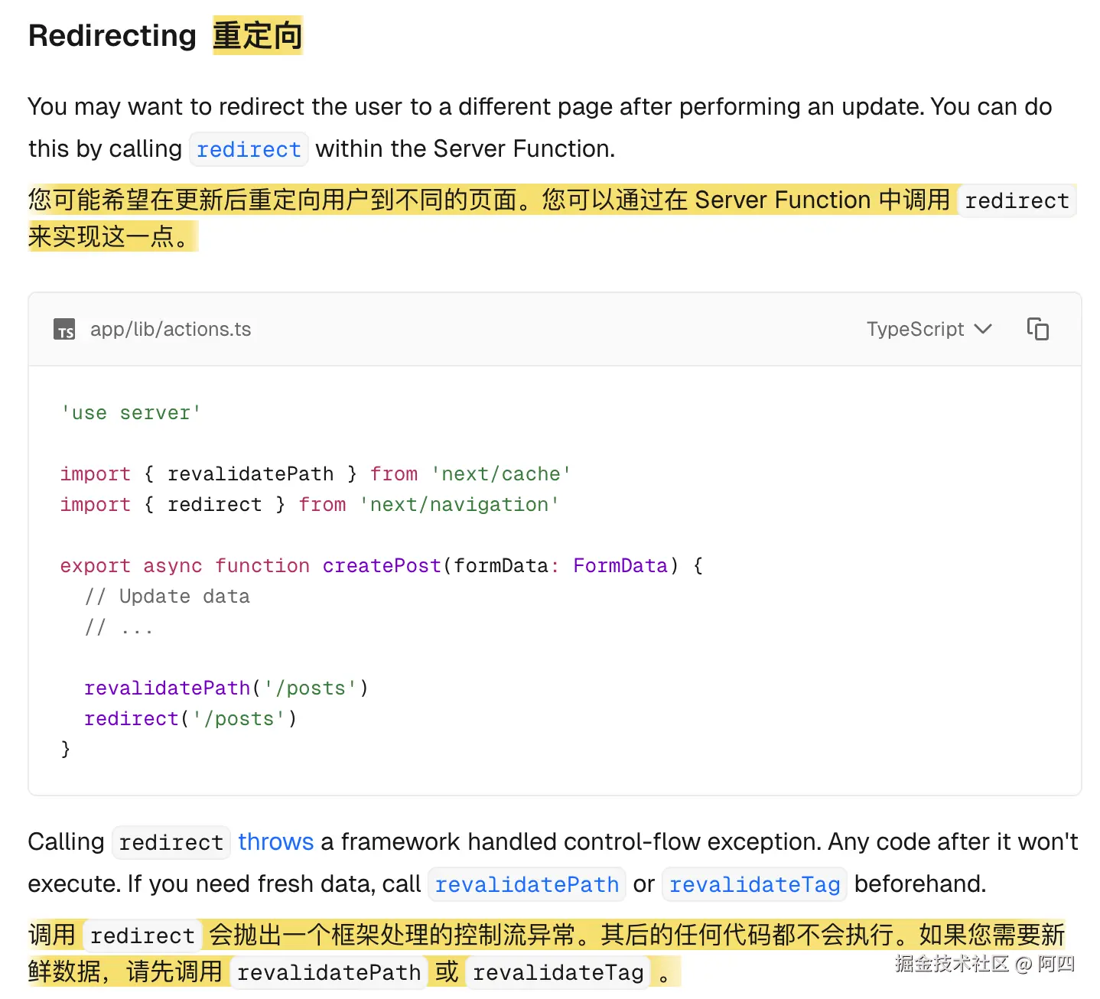This screenshot has height=999, width=1100.
Task: Click the app/lib/actions.ts filename
Action: tap(171, 329)
